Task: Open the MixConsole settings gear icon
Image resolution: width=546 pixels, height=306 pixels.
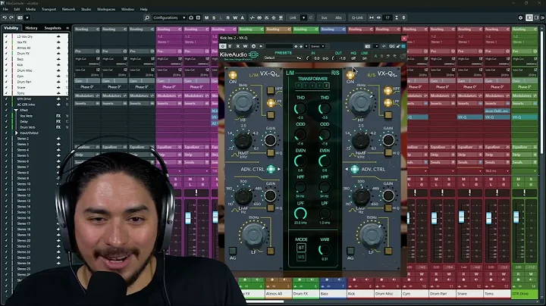Action: (520, 17)
